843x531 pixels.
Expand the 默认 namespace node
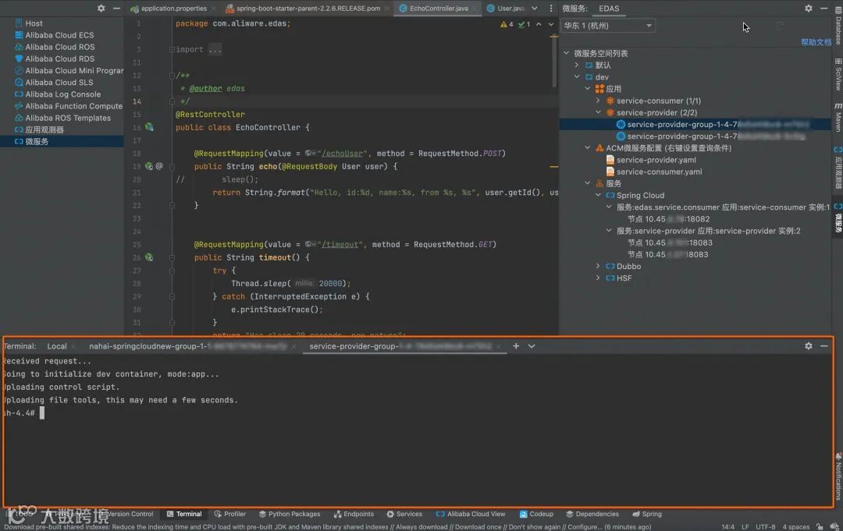pyautogui.click(x=577, y=65)
